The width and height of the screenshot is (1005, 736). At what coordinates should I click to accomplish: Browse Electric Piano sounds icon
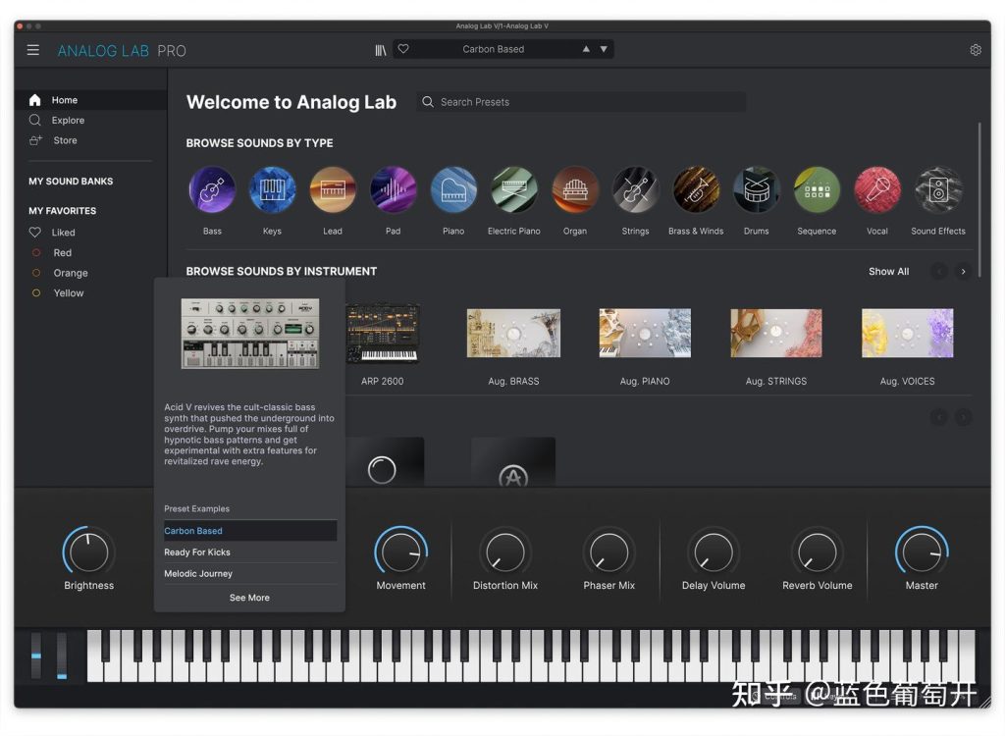[514, 189]
